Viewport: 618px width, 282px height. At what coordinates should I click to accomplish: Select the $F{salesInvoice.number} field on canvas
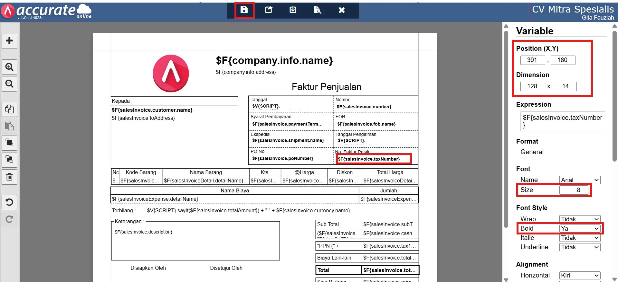tap(364, 107)
